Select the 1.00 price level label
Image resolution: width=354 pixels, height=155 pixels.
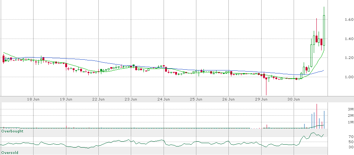click(x=349, y=77)
